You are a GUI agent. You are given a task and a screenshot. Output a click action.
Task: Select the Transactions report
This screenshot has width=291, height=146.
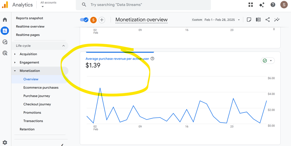pos(33,121)
